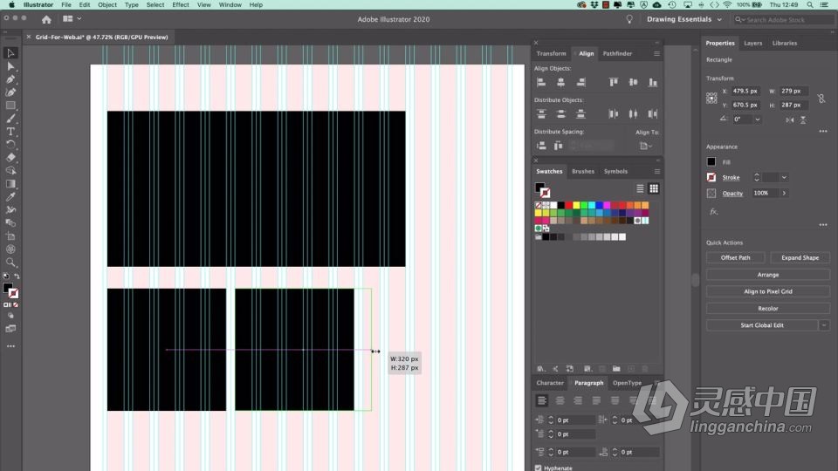Open the Effect menu

pyautogui.click(x=180, y=5)
